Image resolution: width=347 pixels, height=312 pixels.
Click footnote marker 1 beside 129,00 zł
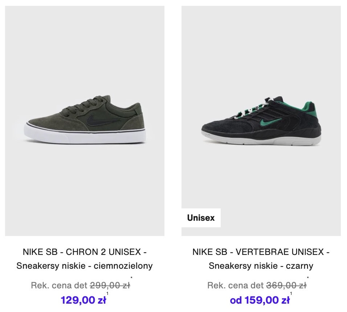[107, 293]
